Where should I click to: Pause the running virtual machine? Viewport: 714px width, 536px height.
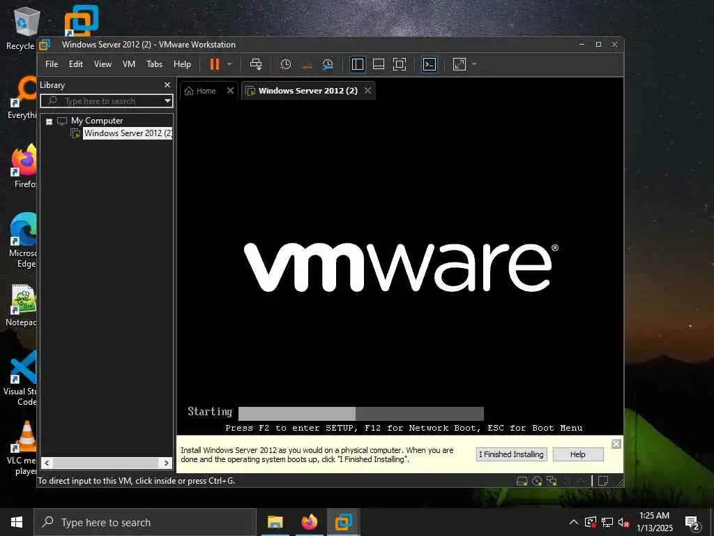[215, 64]
